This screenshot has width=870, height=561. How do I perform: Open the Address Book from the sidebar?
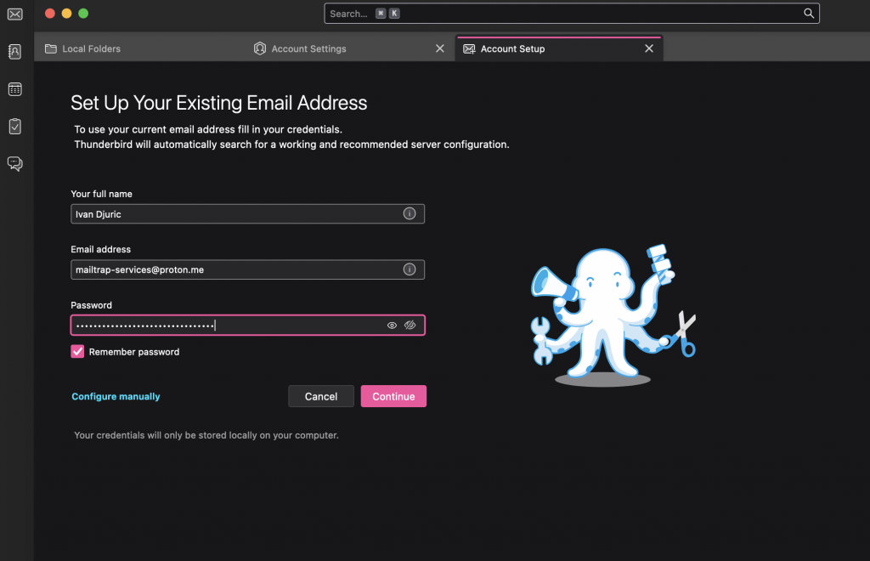pos(14,52)
